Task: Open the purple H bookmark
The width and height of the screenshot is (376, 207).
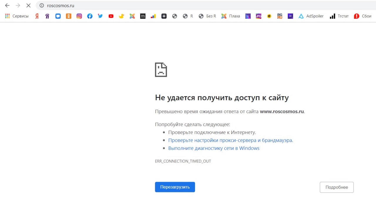Action: [290, 16]
